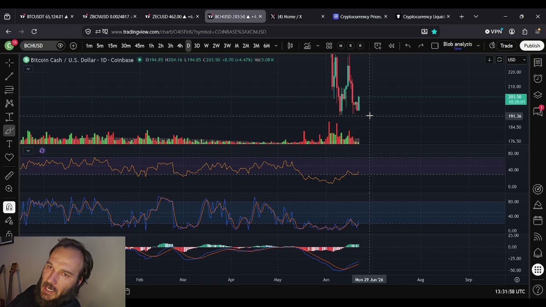Open the Cryptocurrency Prices browser tab
This screenshot has height=307, width=546.
[x=360, y=17]
